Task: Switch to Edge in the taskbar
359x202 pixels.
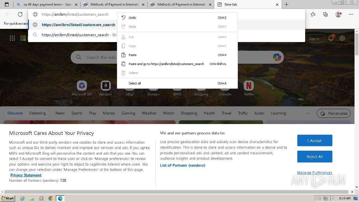Action: tap(60, 198)
